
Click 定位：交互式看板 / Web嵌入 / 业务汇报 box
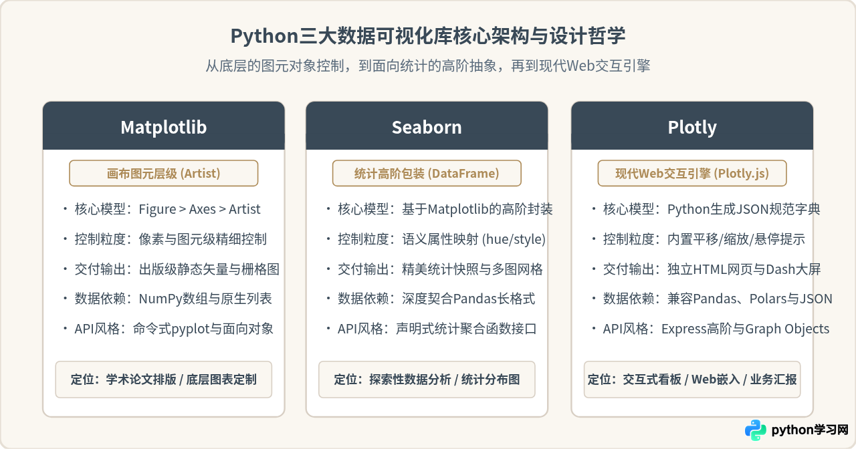(692, 380)
